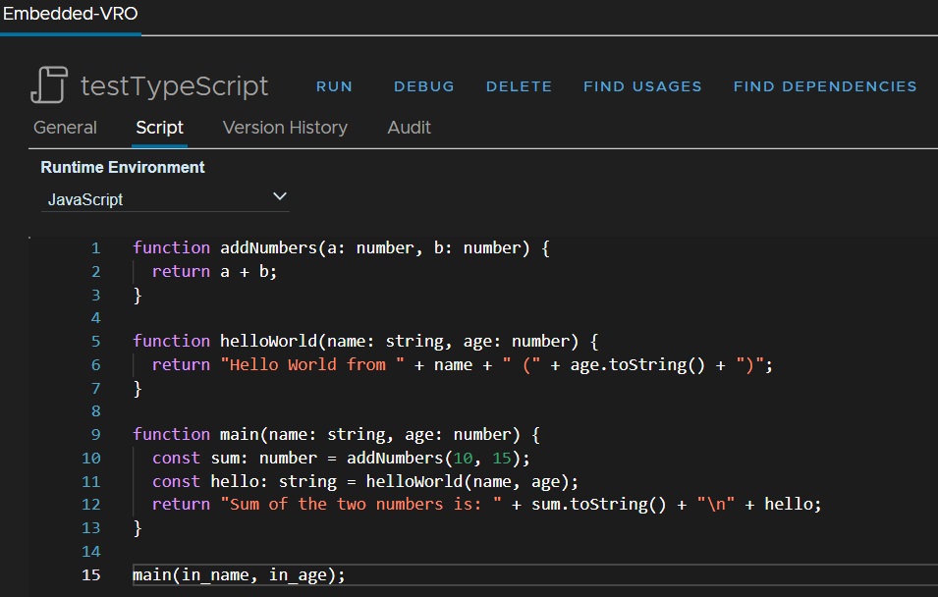
Task: Open the Runtime Environment chevron arrow
Action: point(279,196)
